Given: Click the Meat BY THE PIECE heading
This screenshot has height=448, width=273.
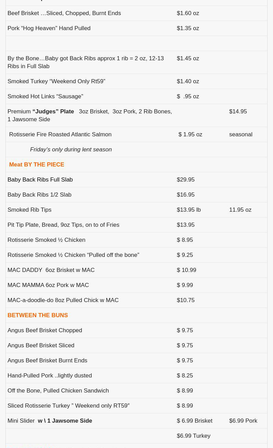Looking at the screenshot, I should [x=37, y=164].
